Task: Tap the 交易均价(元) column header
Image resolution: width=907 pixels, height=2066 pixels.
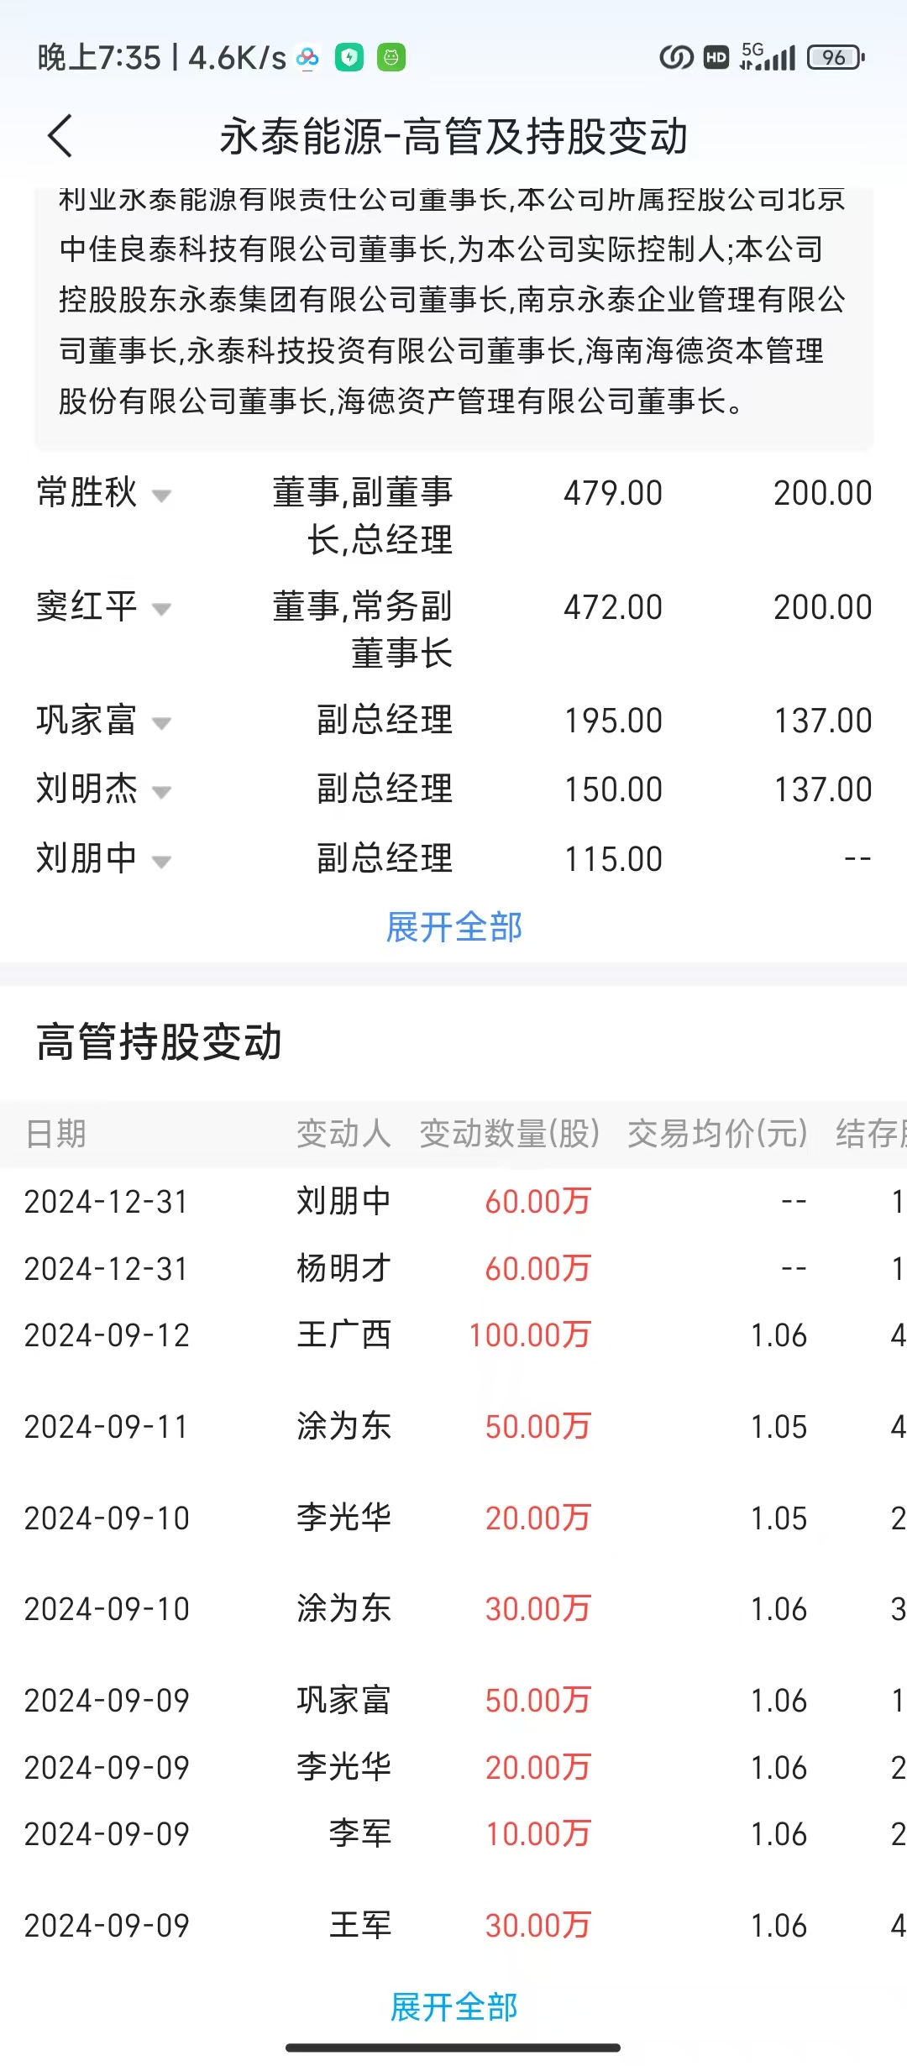Action: [x=717, y=1134]
